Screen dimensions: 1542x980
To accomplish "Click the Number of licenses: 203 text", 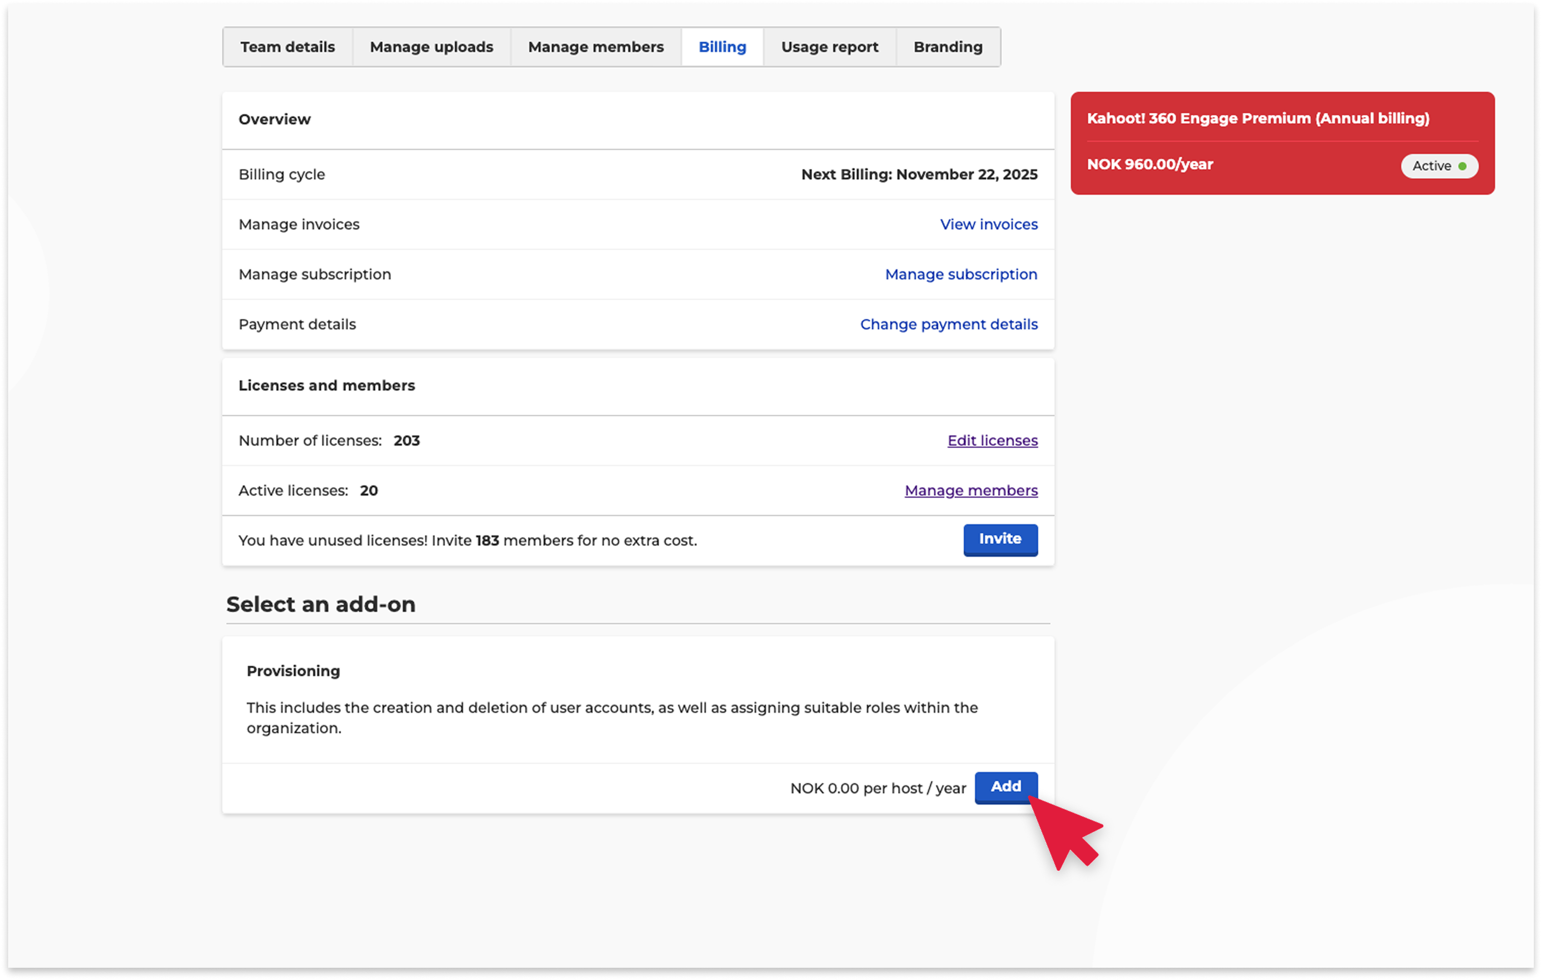I will tap(329, 441).
